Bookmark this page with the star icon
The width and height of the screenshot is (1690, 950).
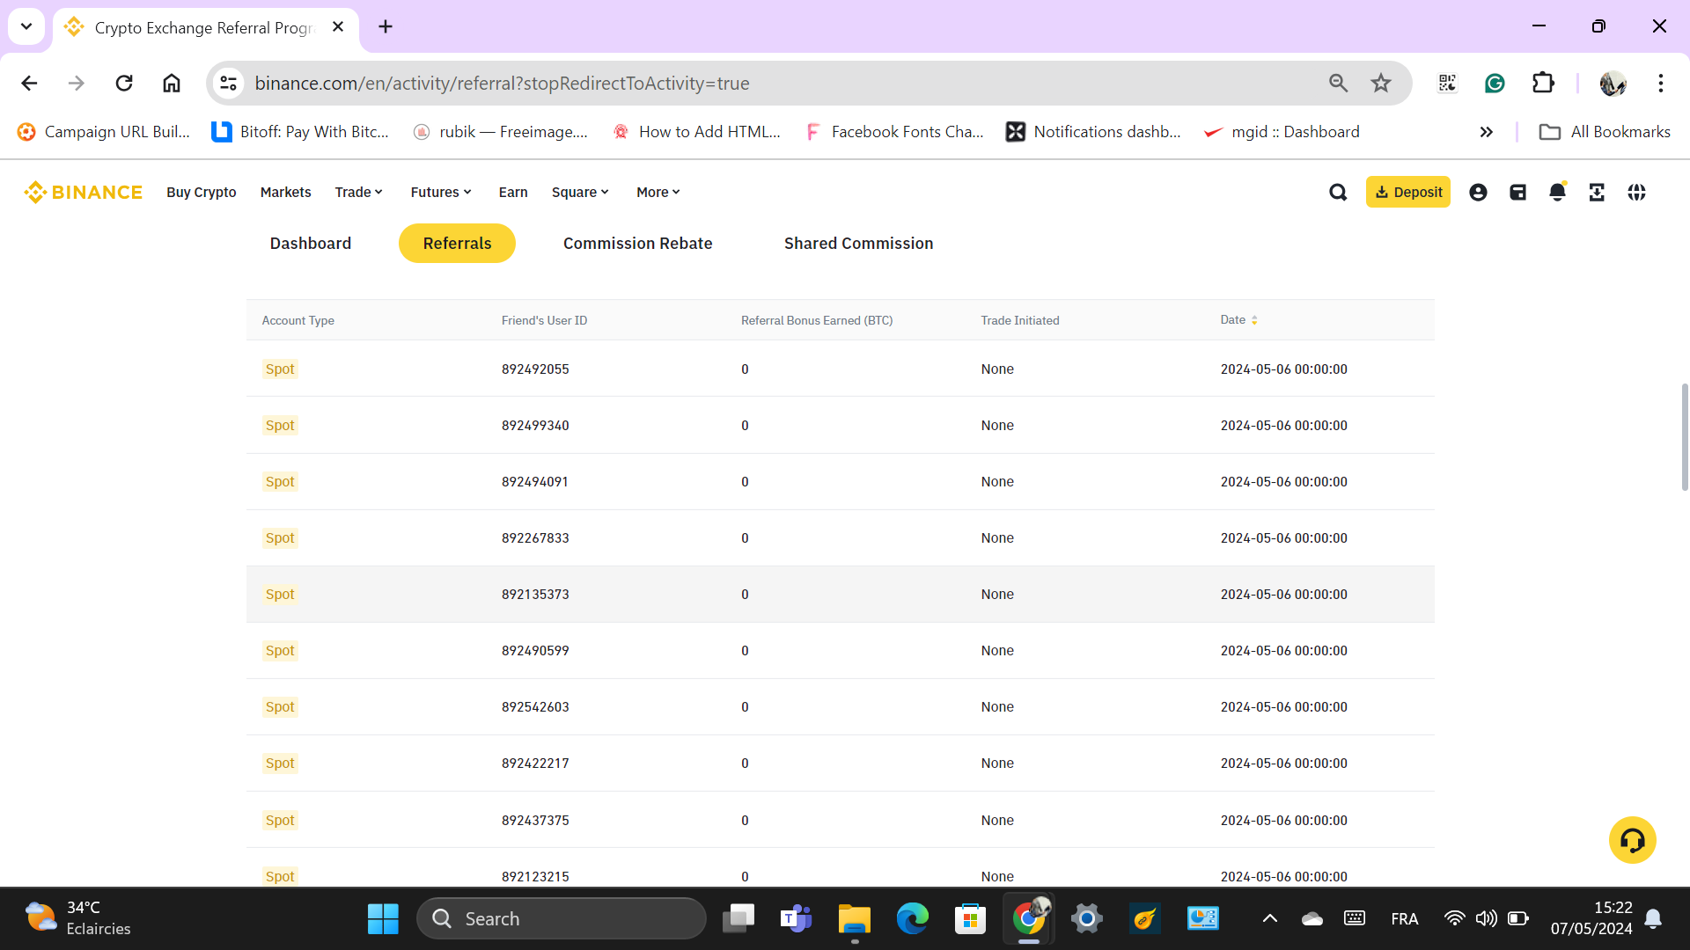pyautogui.click(x=1380, y=83)
